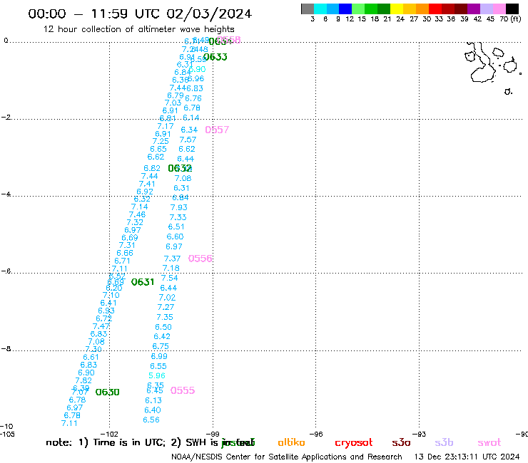Click the dark blue 12 ft legend swatch
The image size is (528, 463).
(345, 9)
